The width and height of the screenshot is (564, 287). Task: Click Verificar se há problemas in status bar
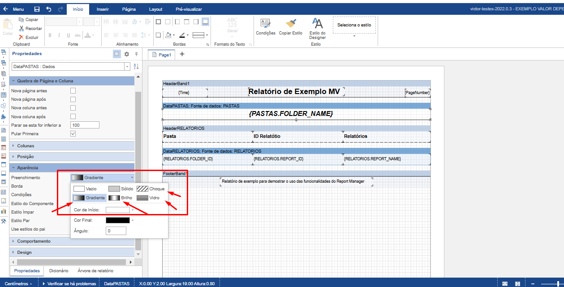click(x=71, y=284)
